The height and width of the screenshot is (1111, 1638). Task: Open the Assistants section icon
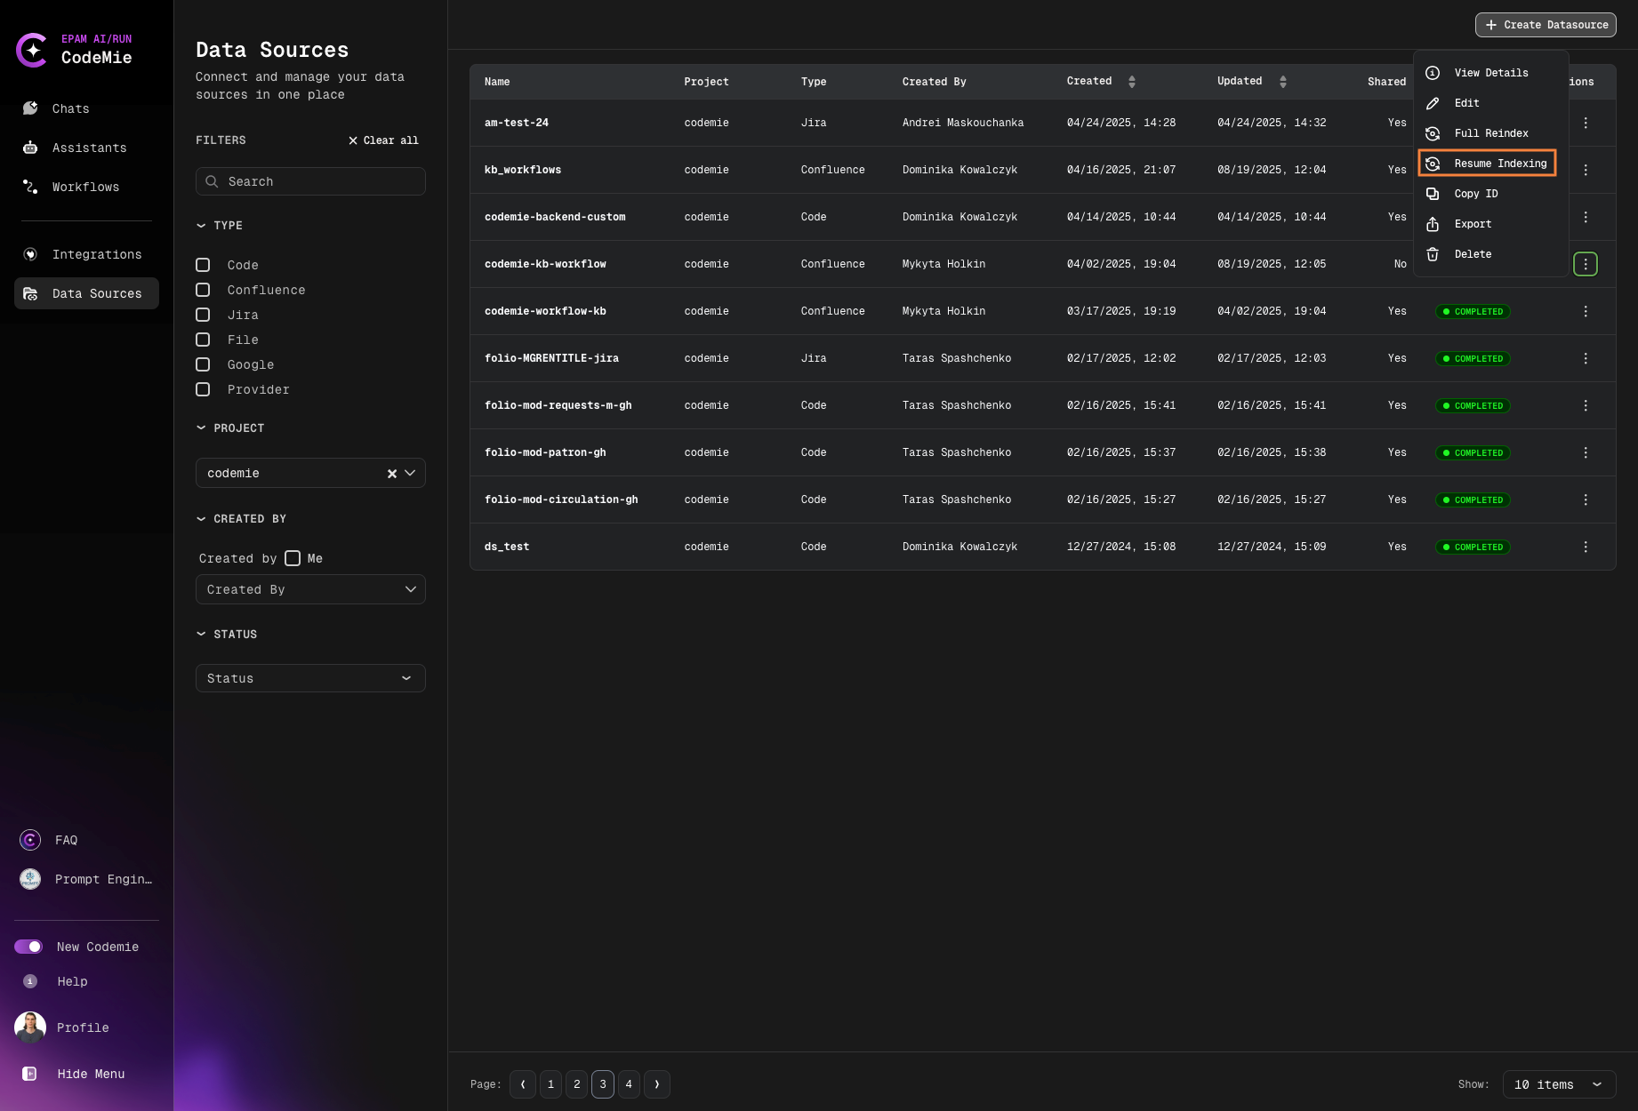pyautogui.click(x=30, y=148)
